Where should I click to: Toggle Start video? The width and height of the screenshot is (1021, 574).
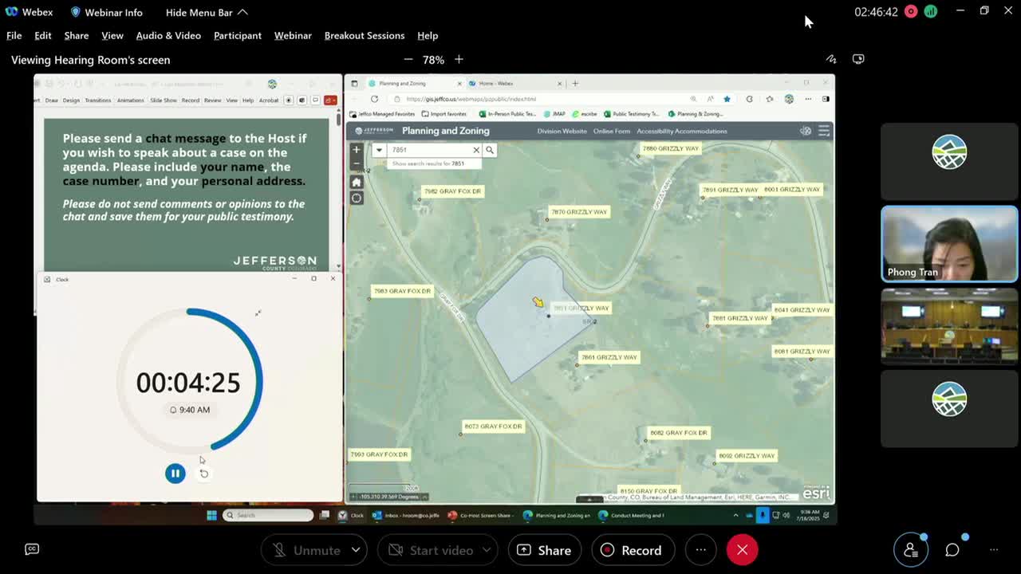tap(431, 550)
